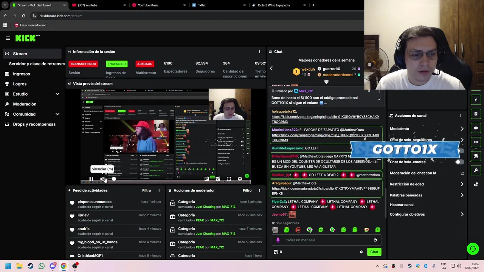Screen dimensions: 484x272
Task: Click the shop icon below chat
Action: click(276, 252)
